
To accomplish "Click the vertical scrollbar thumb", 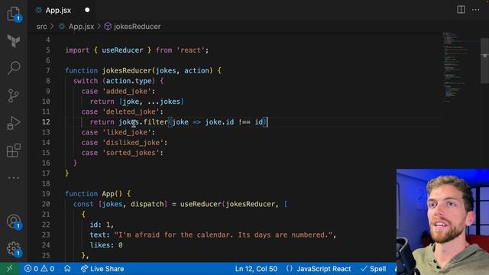I will coord(484,61).
